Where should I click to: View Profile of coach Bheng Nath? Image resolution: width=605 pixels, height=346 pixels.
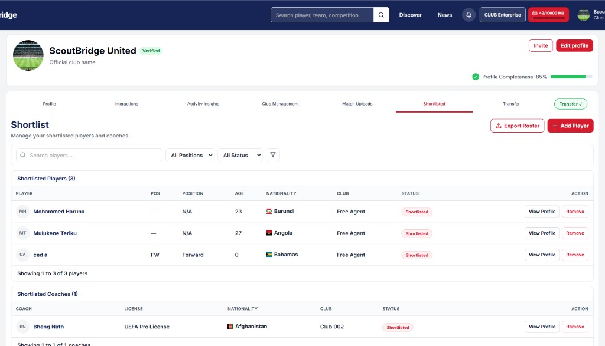[x=542, y=327]
